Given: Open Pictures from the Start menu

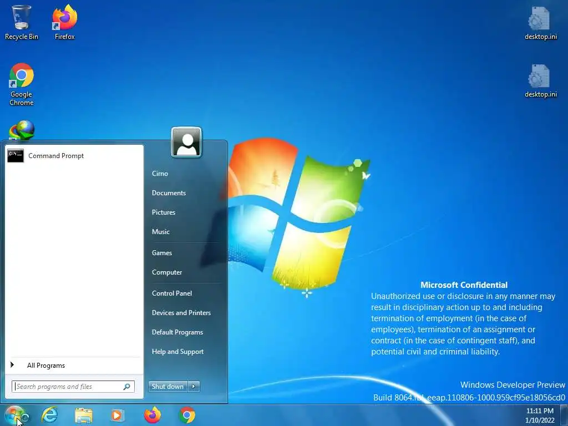Looking at the screenshot, I should [x=164, y=212].
